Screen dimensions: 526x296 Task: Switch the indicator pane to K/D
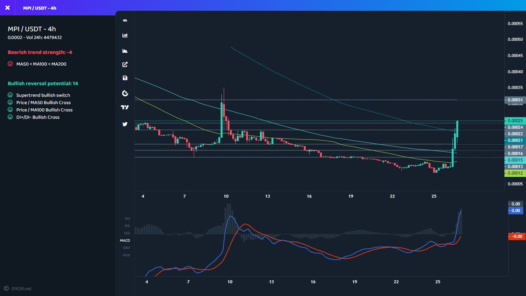pyautogui.click(x=127, y=233)
